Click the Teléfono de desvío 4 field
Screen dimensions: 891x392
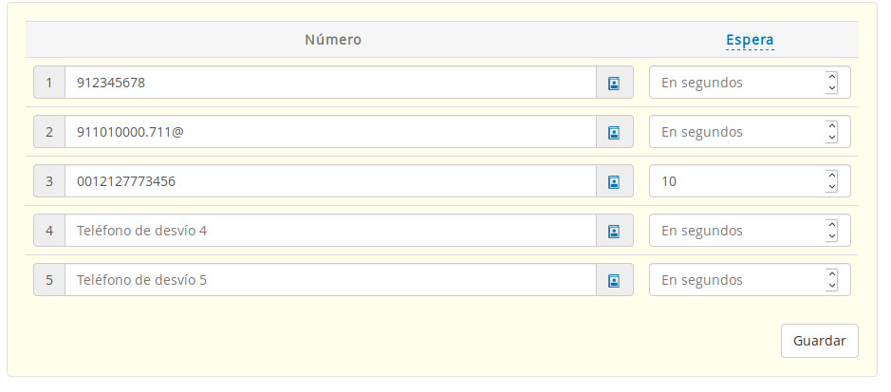329,231
